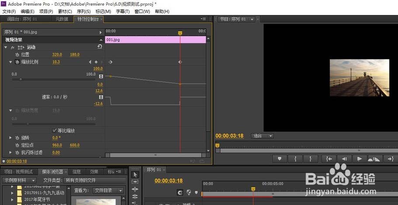398x205 pixels.
Task: Select the Rolling Edit tool
Action: tap(135, 197)
